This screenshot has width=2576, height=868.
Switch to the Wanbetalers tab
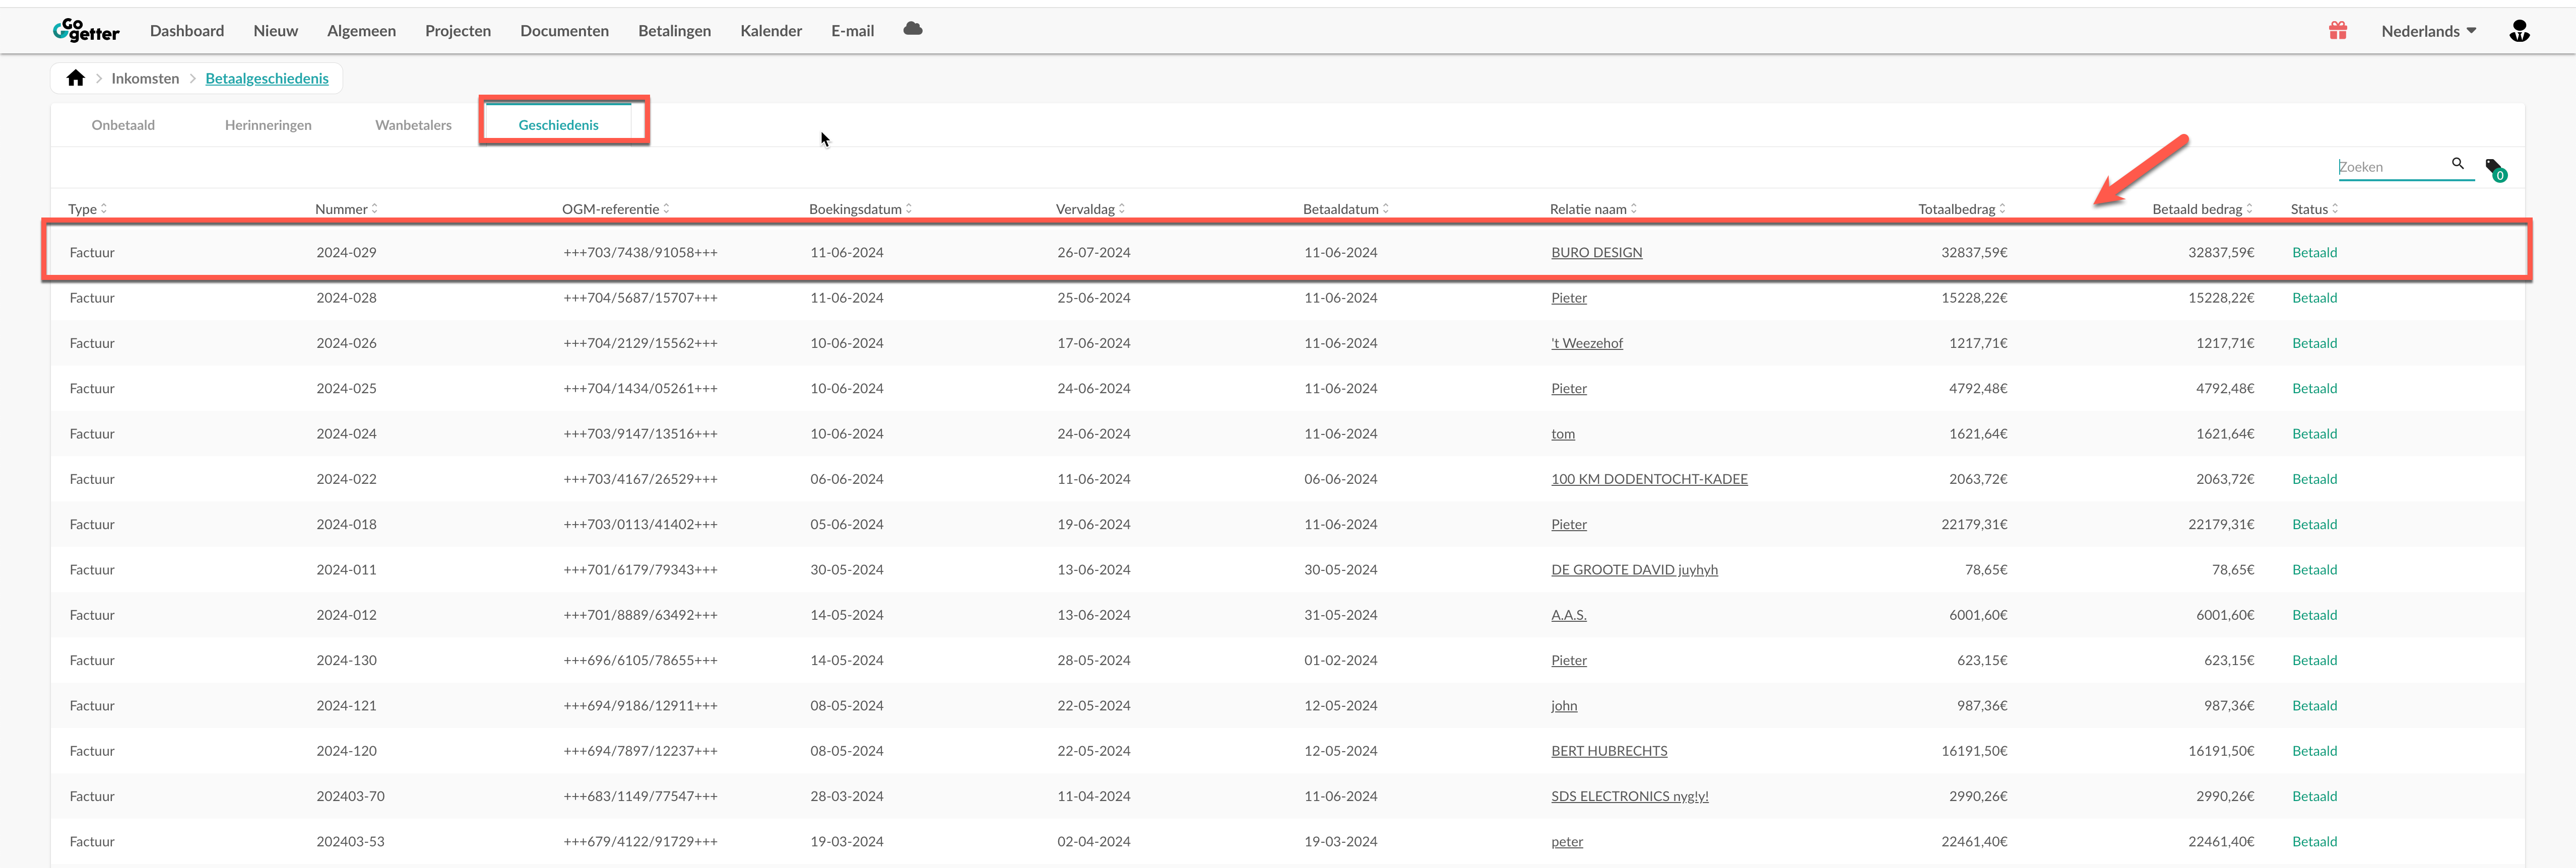(413, 125)
